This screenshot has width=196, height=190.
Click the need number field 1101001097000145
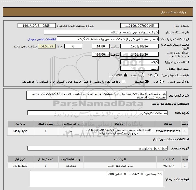point(139,26)
